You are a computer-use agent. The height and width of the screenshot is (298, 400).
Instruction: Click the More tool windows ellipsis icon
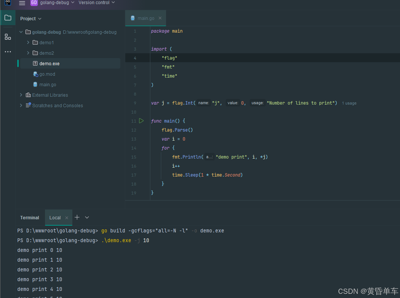pos(8,52)
